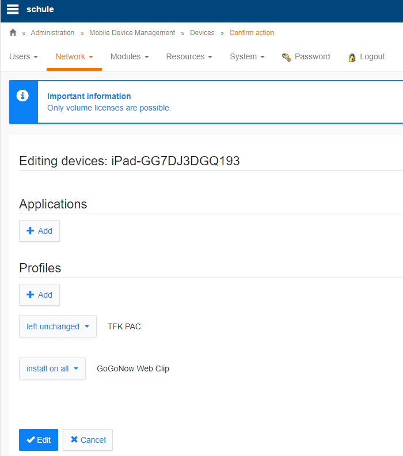Open the Network menu tab

[x=74, y=56]
